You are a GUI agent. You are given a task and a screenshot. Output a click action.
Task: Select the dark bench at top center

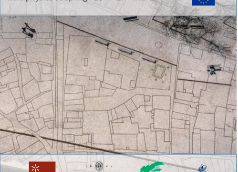tap(131, 19)
